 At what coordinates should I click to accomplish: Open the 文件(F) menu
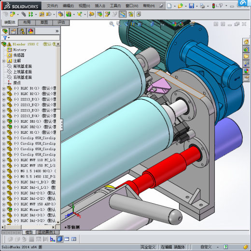[x=52, y=6]
